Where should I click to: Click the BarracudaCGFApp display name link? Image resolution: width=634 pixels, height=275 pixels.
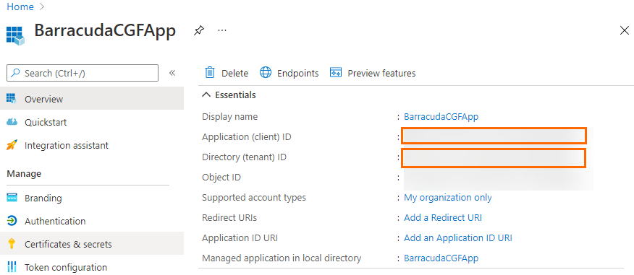[441, 116]
